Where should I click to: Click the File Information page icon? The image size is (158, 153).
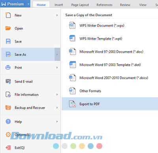[8, 94]
